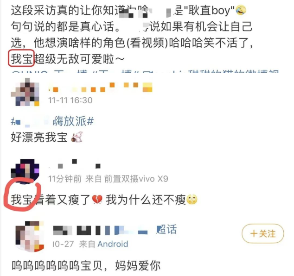294x276 pixels.
Task: Tap the 11分钟前 vivo X9 source line
Action: 108,179
